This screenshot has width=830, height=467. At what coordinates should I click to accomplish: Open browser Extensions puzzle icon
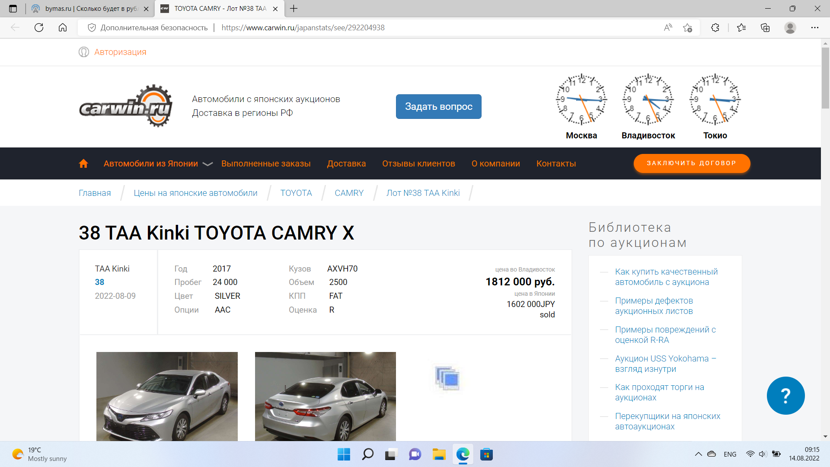[715, 28]
